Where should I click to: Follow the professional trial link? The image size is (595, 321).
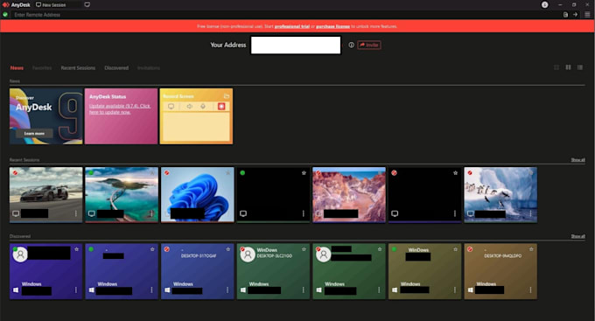pyautogui.click(x=291, y=26)
